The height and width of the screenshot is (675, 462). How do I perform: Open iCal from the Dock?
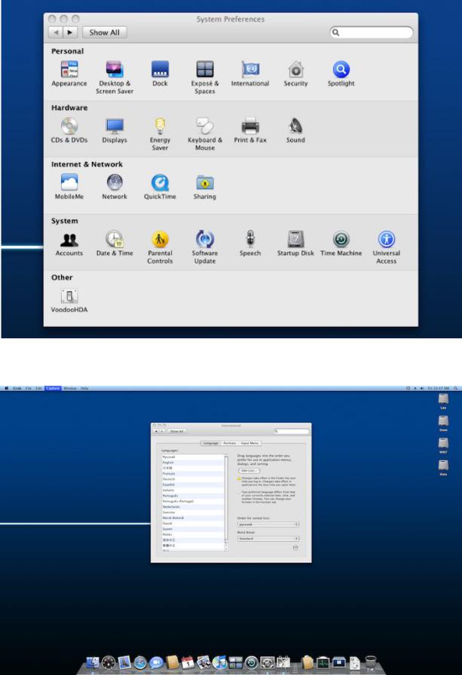188,662
